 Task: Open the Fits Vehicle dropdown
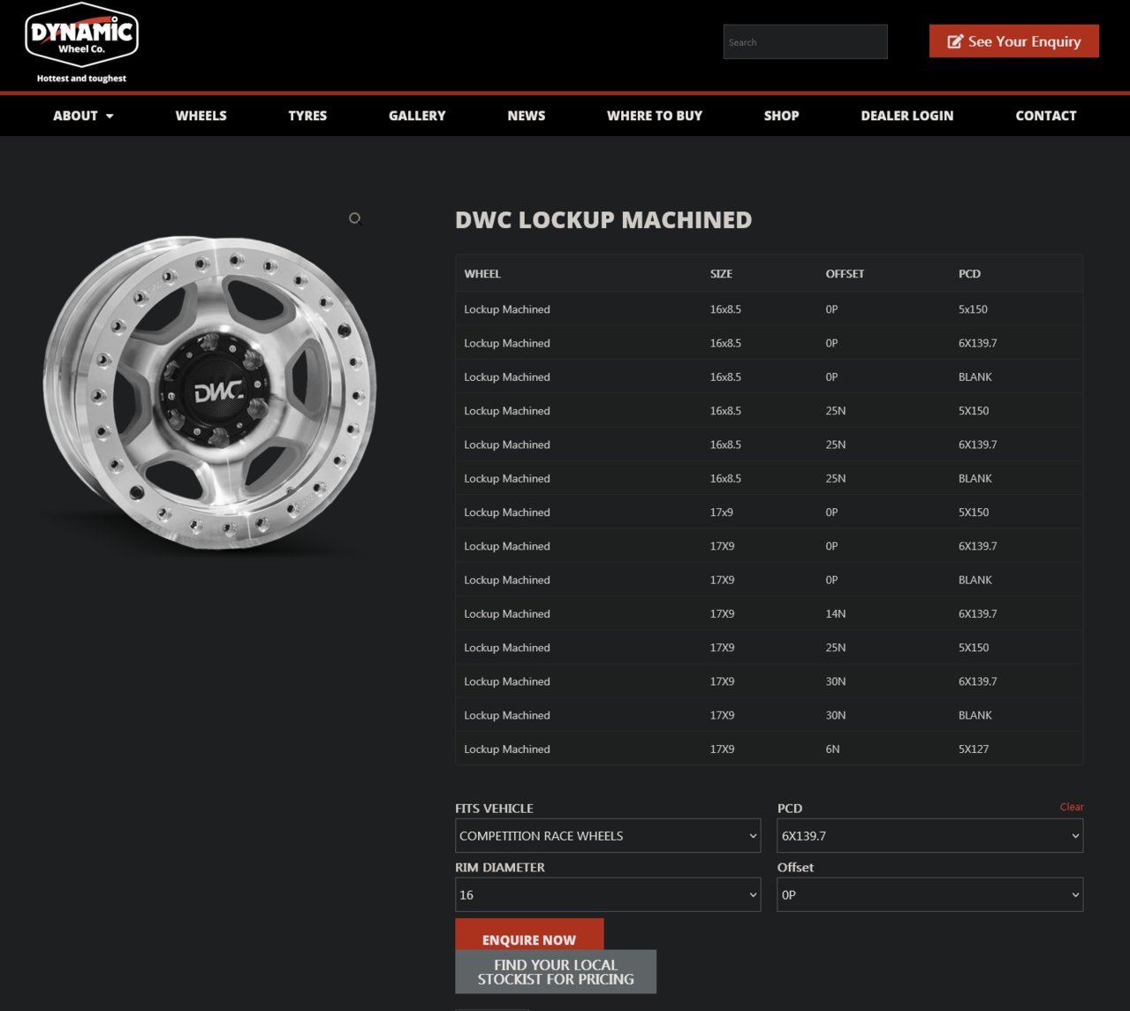tap(608, 836)
